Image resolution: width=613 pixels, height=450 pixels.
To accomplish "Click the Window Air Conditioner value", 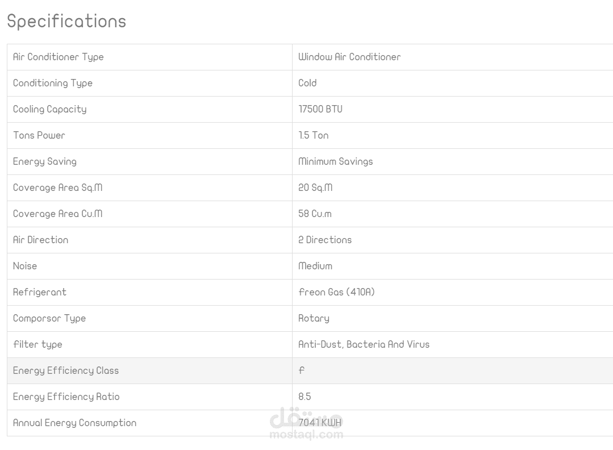I will [349, 57].
